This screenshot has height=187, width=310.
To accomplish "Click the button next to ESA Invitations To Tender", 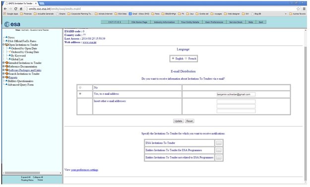I will click(x=219, y=143).
